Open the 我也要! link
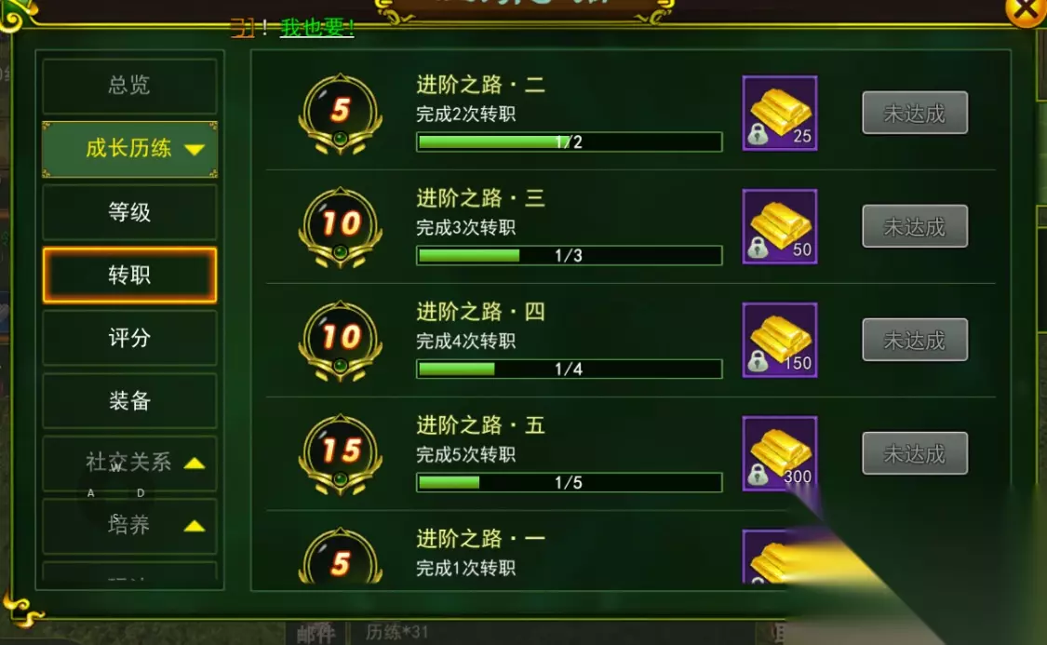The image size is (1047, 645). click(317, 27)
